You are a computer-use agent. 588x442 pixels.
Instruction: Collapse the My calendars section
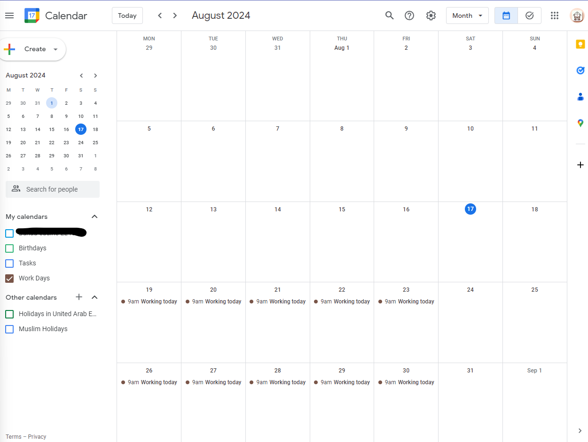[94, 217]
